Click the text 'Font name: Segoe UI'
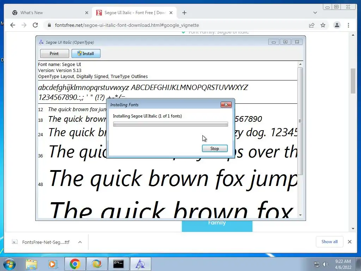This screenshot has height=271, width=361. [59, 65]
